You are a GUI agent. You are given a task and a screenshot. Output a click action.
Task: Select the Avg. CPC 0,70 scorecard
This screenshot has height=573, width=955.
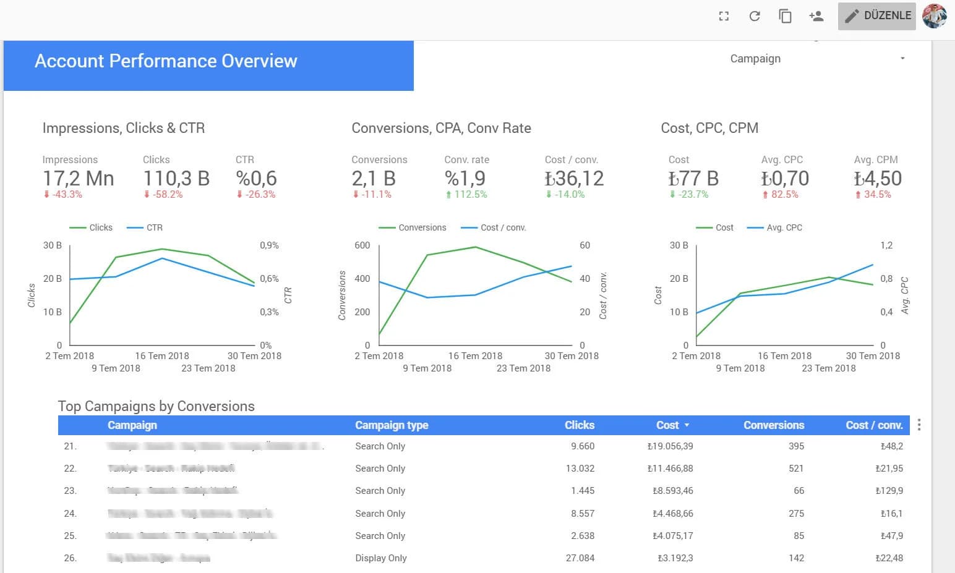coord(785,177)
